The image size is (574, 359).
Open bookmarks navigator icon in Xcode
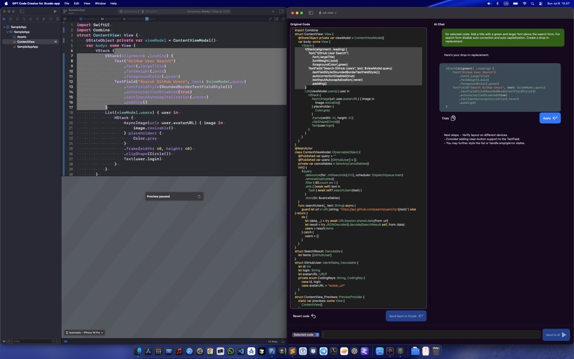point(17,19)
